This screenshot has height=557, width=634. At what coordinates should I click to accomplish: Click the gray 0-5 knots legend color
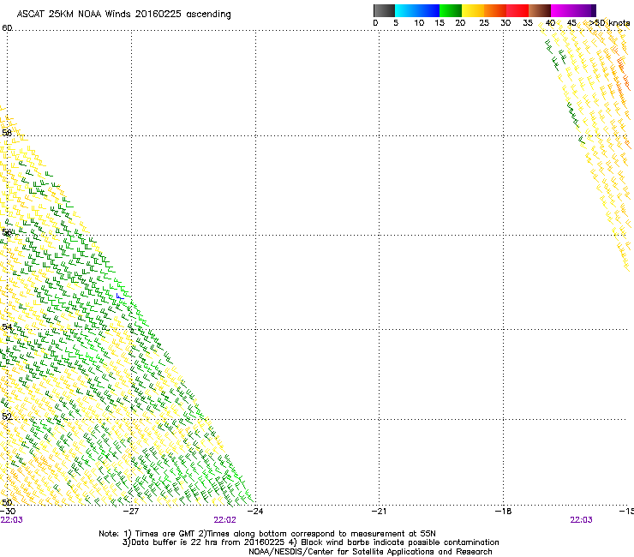(x=384, y=10)
